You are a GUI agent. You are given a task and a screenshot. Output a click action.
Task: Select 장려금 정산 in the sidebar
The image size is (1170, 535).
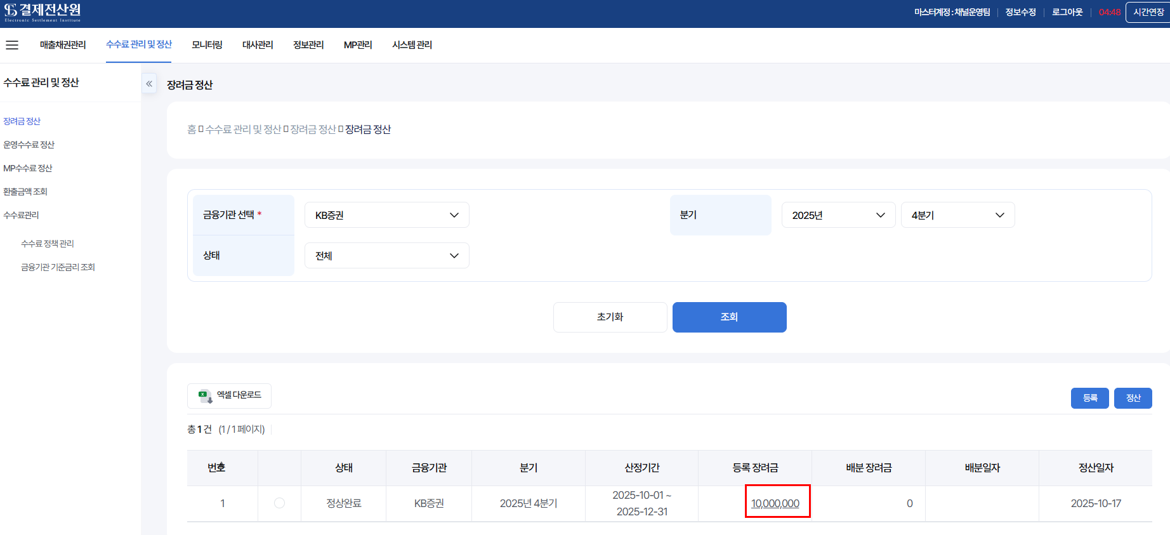pos(22,121)
